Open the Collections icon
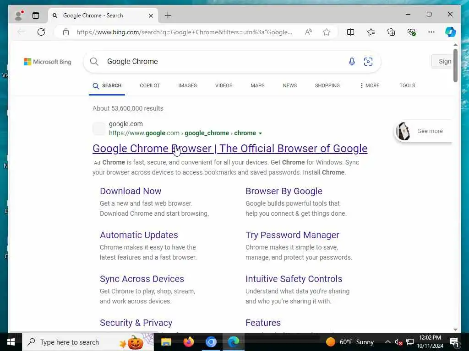 tap(391, 32)
